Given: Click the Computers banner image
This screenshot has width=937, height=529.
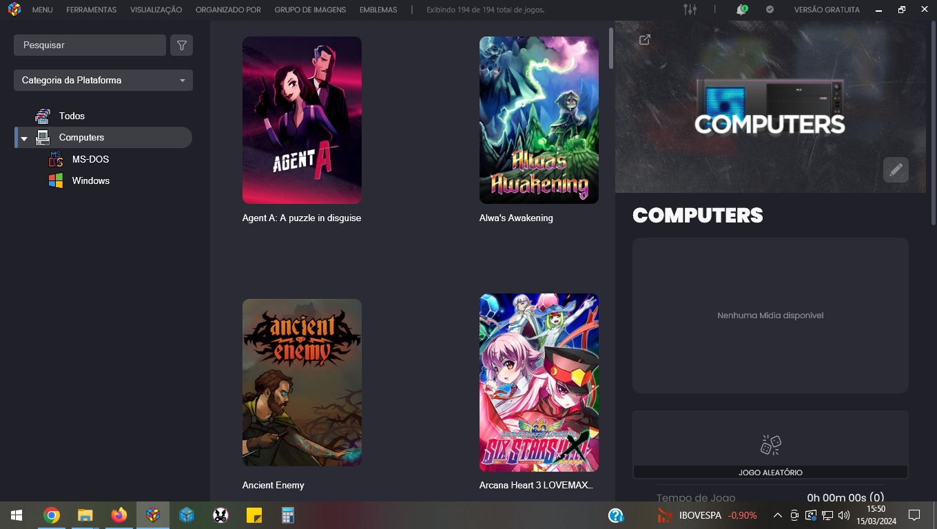Looking at the screenshot, I should point(770,107).
